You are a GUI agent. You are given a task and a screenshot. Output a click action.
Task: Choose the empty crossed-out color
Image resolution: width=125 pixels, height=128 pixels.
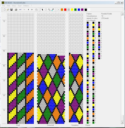pos(59,10)
